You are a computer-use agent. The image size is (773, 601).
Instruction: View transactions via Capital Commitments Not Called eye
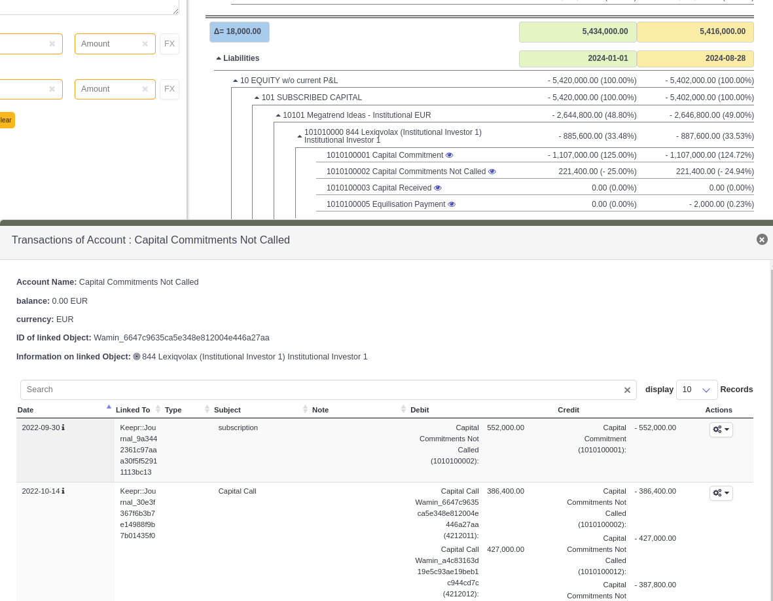click(x=492, y=172)
